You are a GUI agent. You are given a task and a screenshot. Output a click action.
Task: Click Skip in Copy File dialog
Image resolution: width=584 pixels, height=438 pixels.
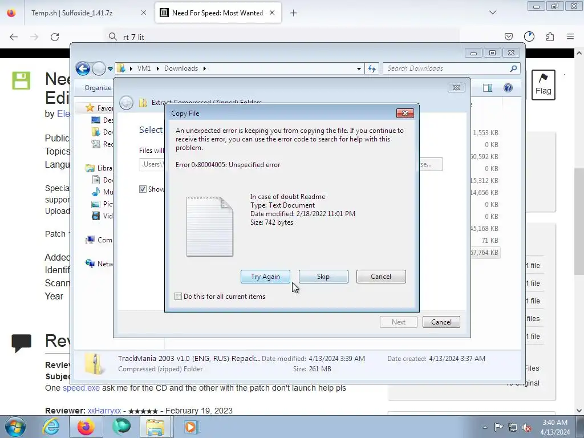click(323, 277)
